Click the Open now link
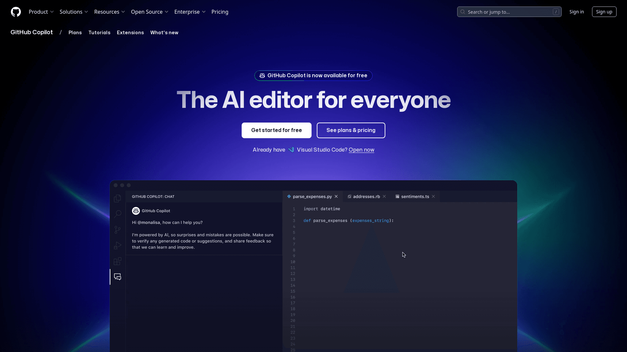Viewport: 627px width, 352px height. (x=362, y=150)
